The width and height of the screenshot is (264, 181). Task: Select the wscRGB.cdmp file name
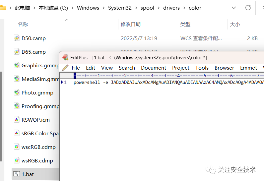pyautogui.click(x=38, y=147)
